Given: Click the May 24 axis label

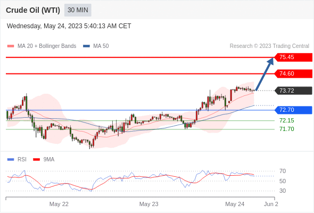Looking at the screenshot, I should tap(235, 204).
